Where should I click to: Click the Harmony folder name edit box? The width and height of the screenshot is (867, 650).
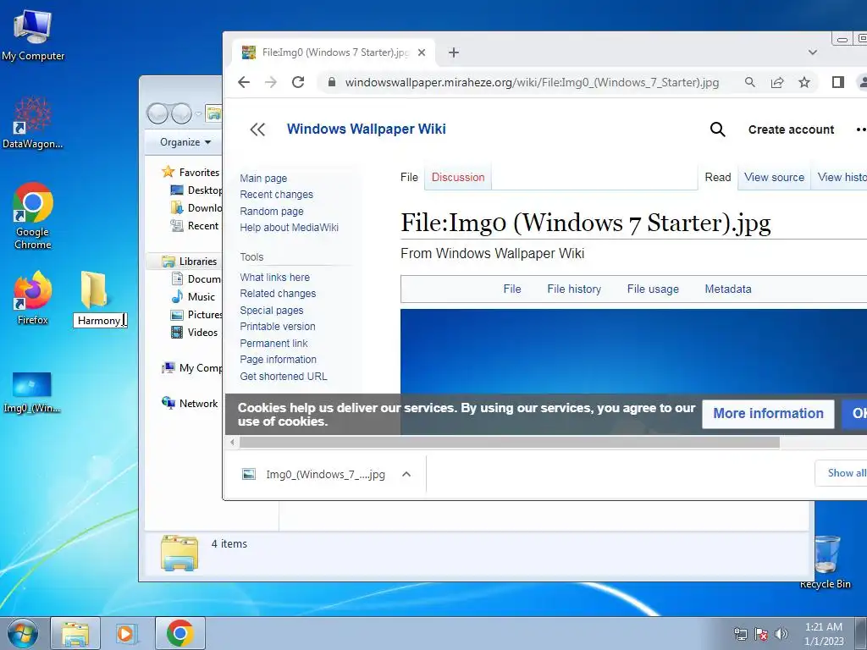pyautogui.click(x=100, y=321)
